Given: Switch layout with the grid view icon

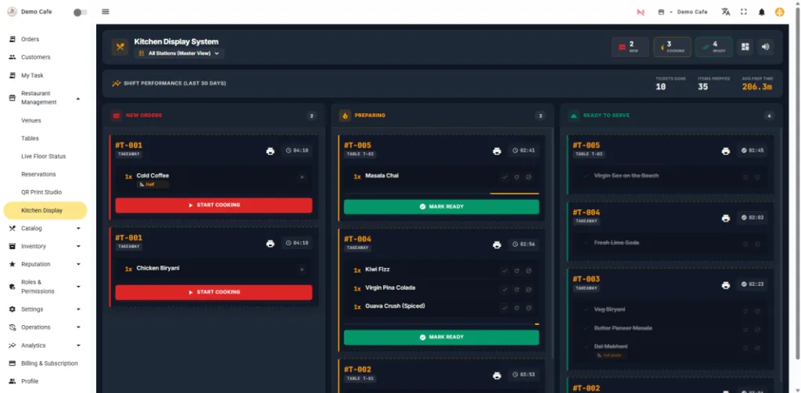Looking at the screenshot, I should (x=745, y=47).
